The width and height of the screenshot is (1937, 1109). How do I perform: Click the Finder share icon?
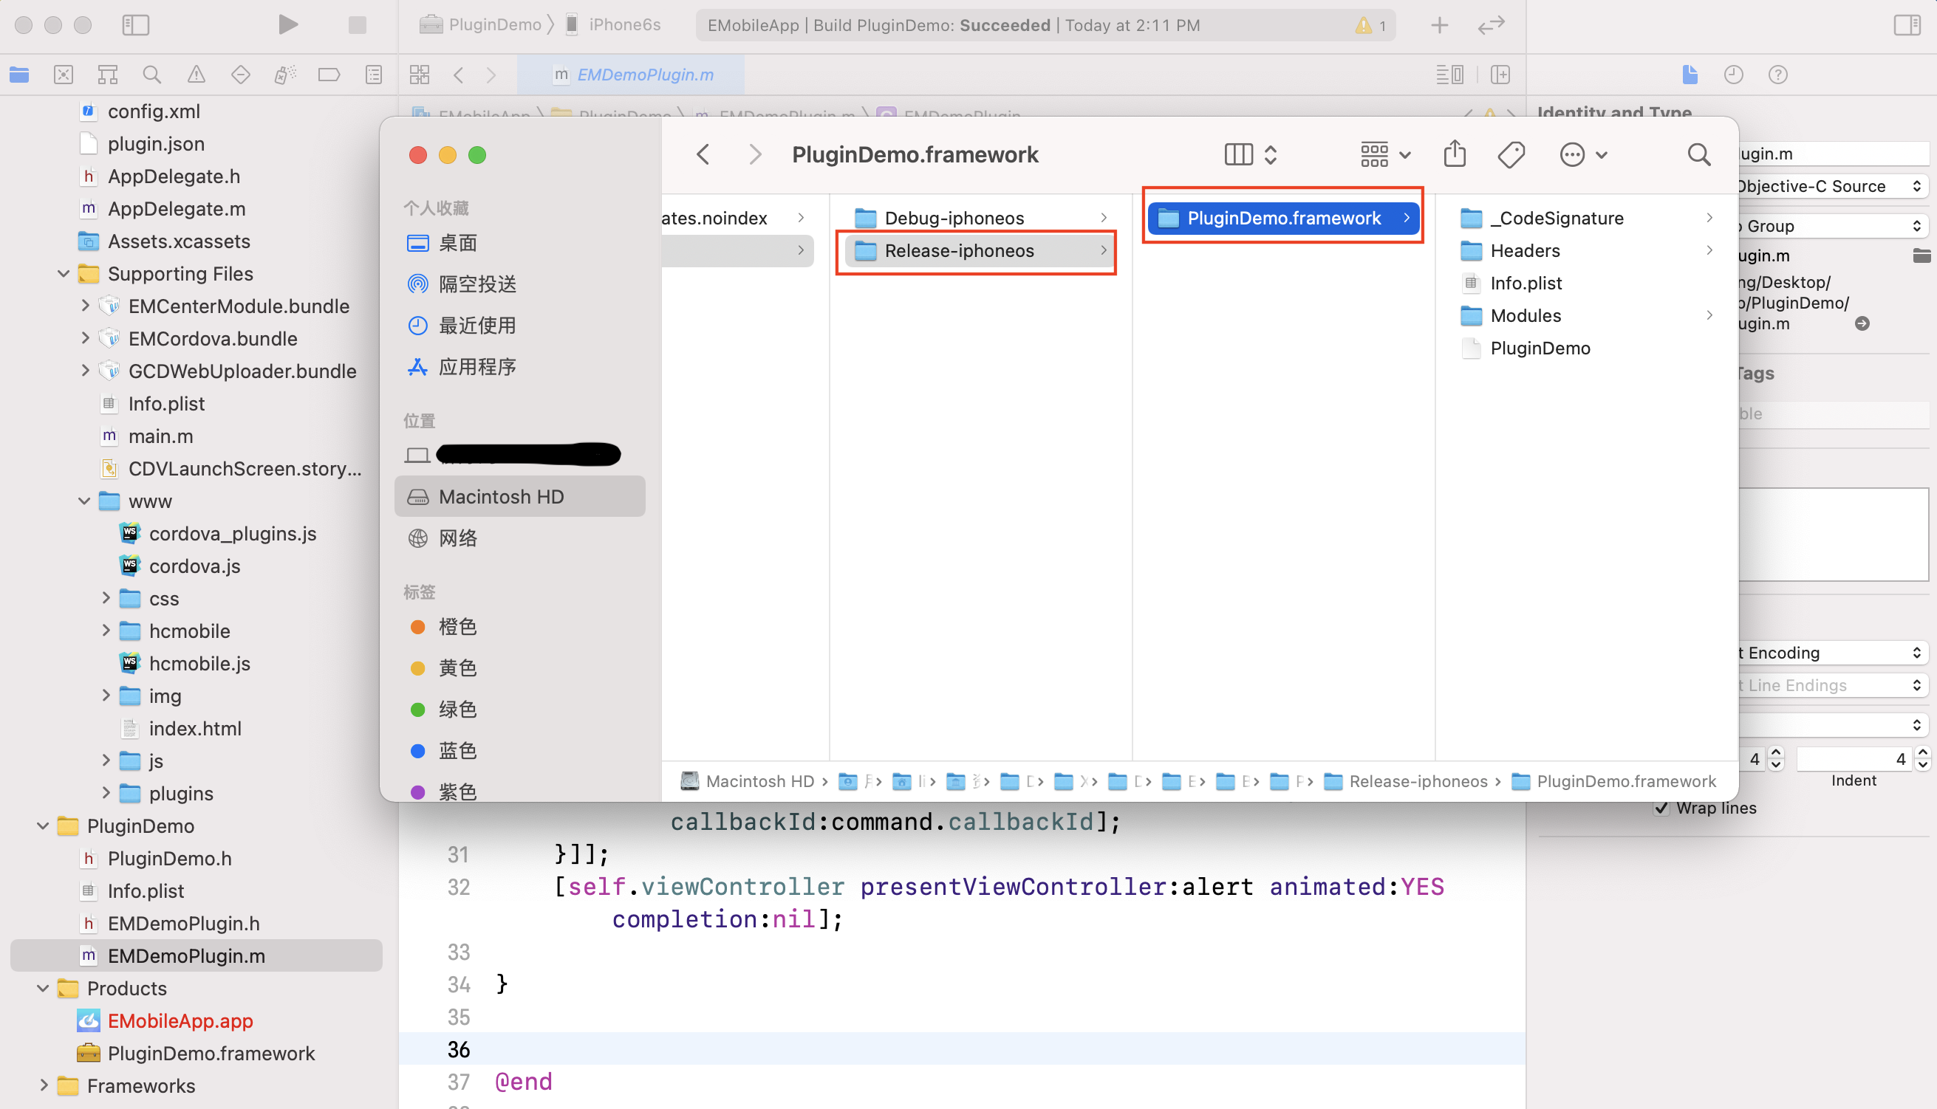point(1455,154)
